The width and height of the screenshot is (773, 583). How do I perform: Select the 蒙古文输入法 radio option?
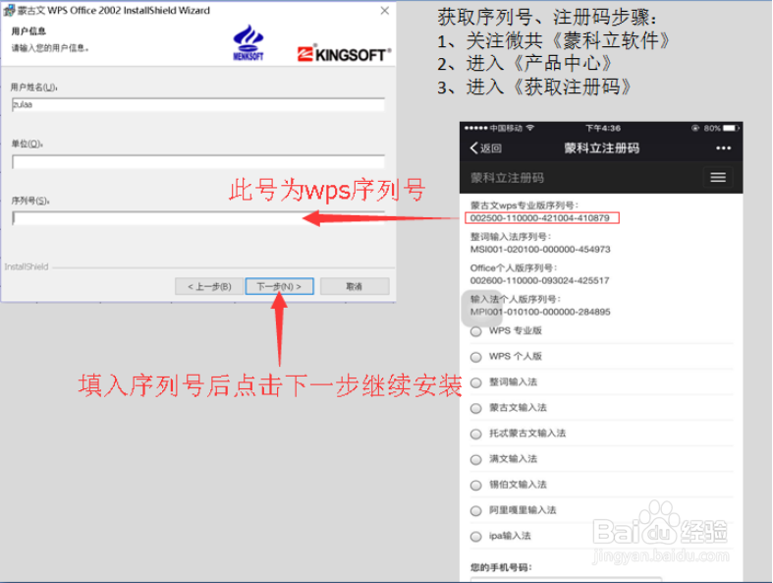coord(475,408)
